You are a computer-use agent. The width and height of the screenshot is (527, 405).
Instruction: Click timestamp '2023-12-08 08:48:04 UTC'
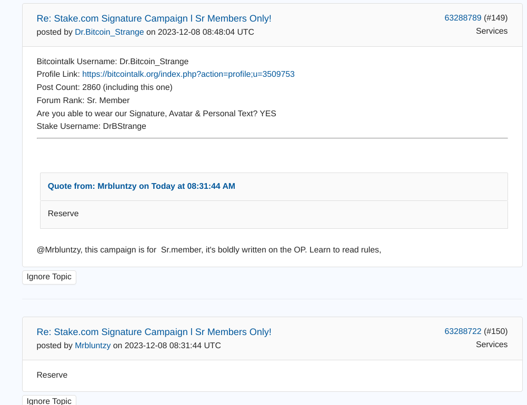206,32
